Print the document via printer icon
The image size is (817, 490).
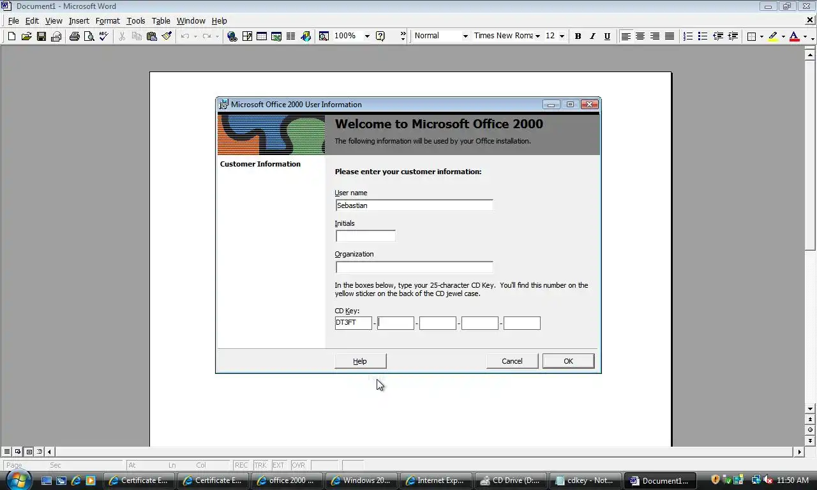coord(74,36)
